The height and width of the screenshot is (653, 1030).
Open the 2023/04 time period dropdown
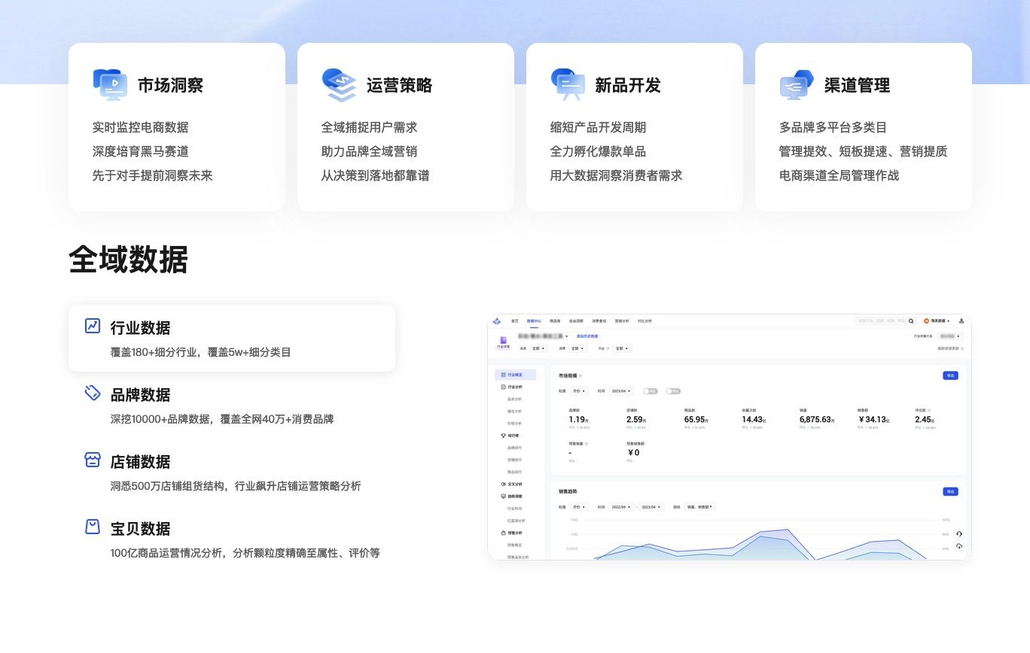click(620, 391)
